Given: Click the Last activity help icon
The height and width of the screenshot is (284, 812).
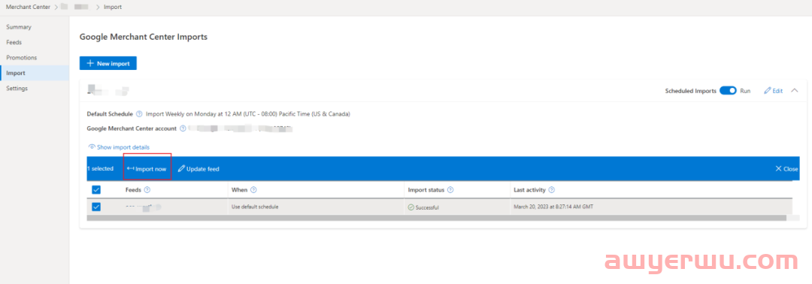Looking at the screenshot, I should [552, 190].
